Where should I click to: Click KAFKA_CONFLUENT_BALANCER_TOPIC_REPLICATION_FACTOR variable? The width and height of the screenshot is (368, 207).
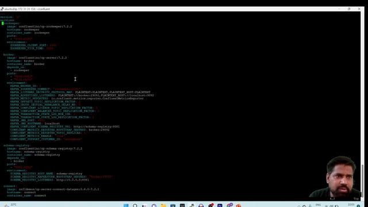[52, 111]
